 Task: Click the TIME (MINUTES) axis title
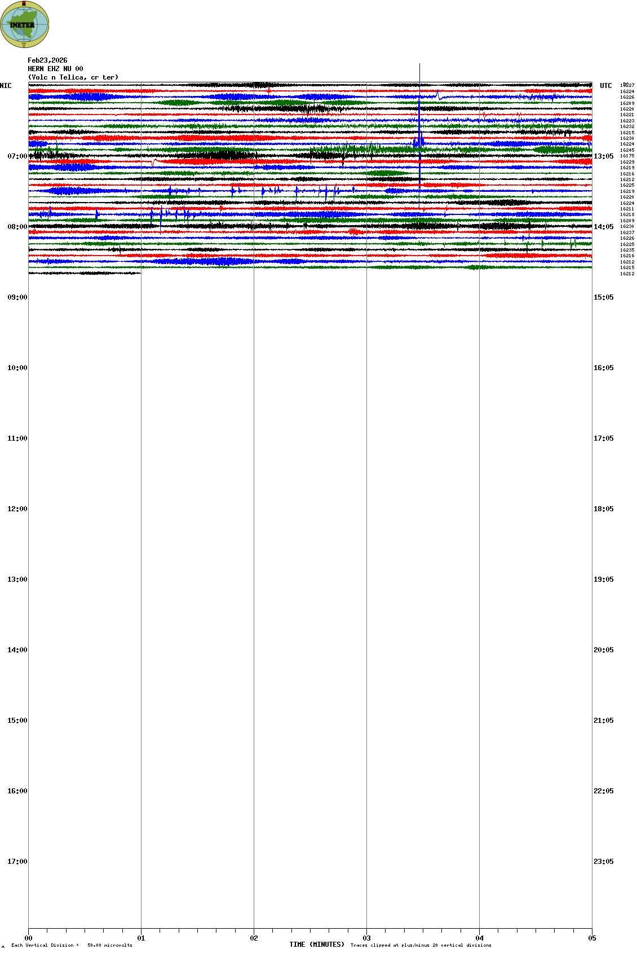(x=317, y=945)
